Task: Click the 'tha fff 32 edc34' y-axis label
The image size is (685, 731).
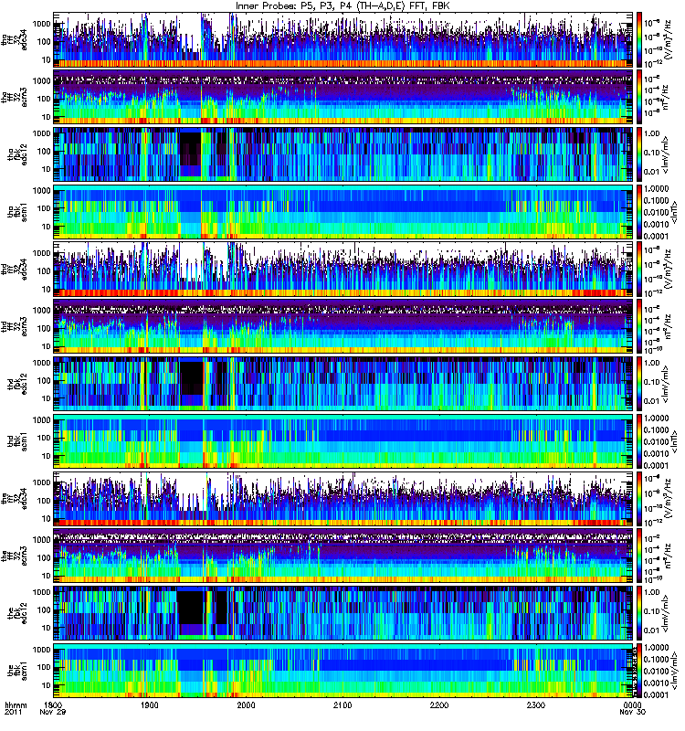Action: click(15, 40)
